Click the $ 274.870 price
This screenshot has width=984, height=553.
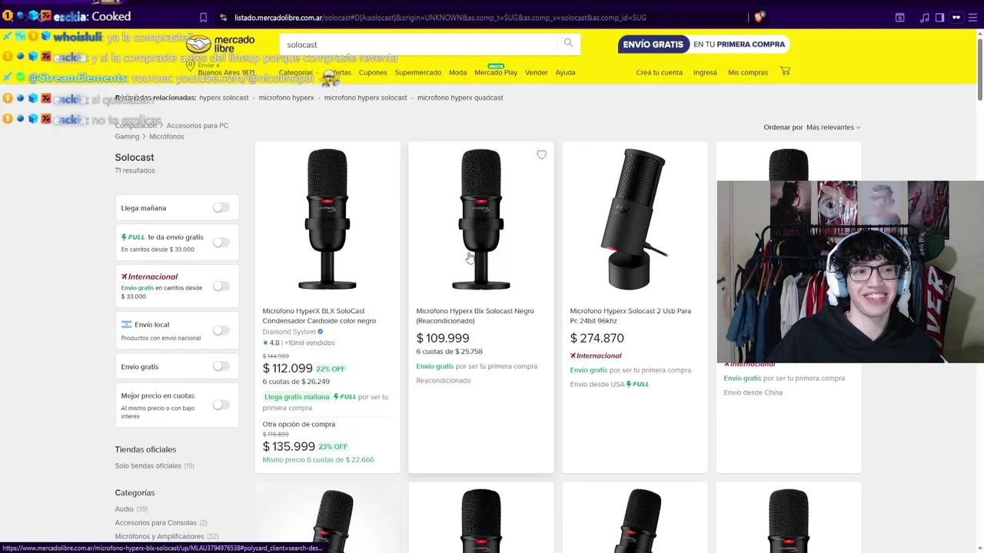[597, 338]
